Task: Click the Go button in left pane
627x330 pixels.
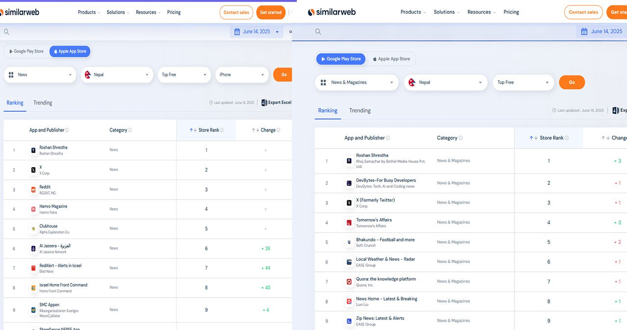Action: click(284, 75)
